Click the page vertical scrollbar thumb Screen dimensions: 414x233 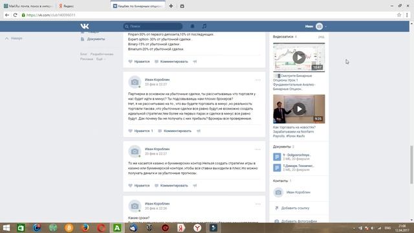click(x=411, y=164)
